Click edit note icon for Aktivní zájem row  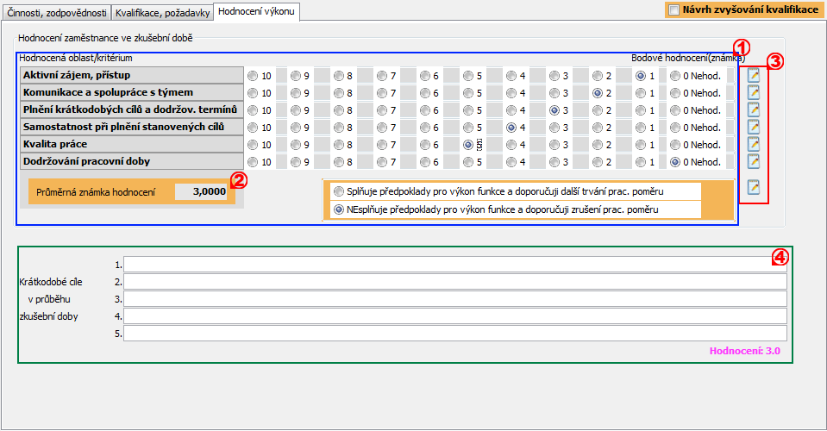click(x=753, y=76)
